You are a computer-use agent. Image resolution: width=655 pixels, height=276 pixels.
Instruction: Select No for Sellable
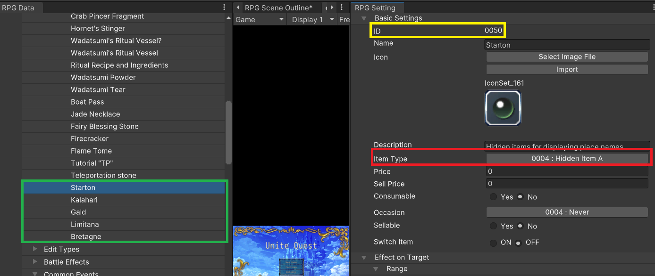tap(520, 226)
